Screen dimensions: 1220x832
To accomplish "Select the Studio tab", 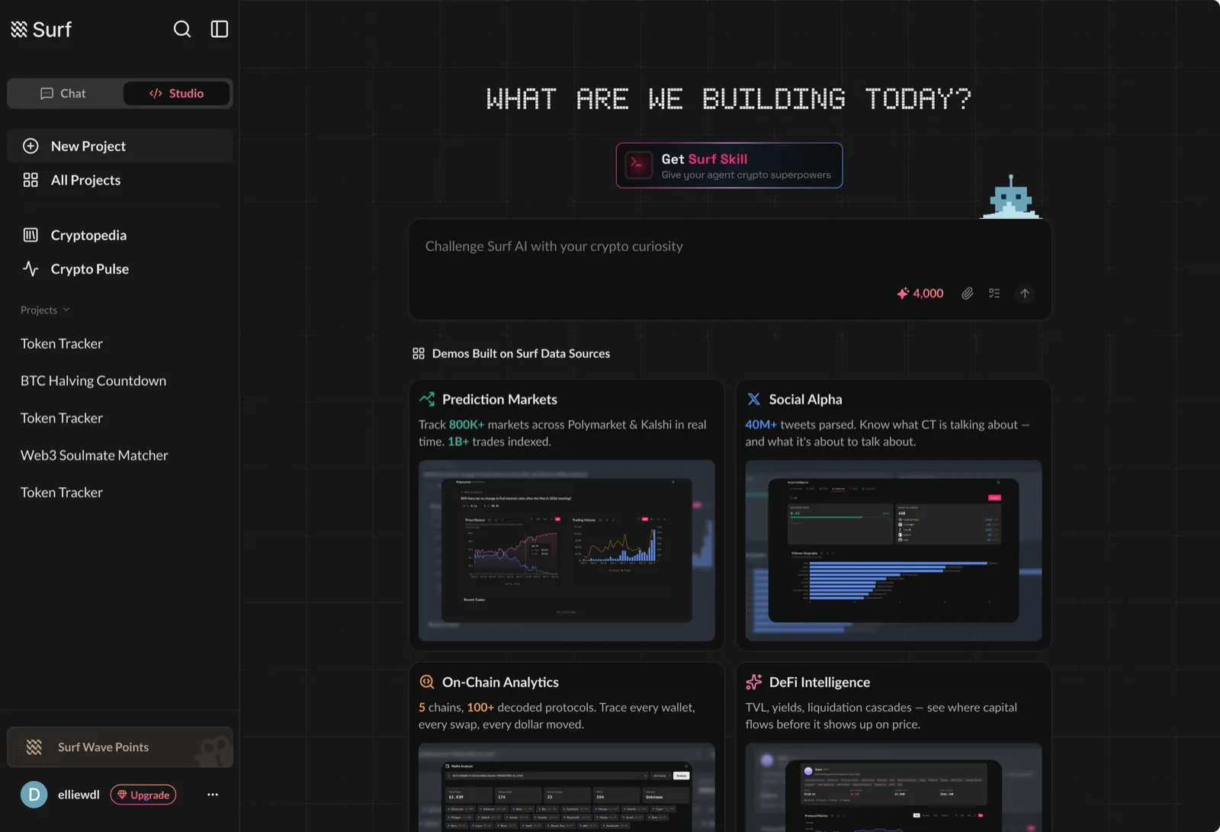I will tap(176, 93).
